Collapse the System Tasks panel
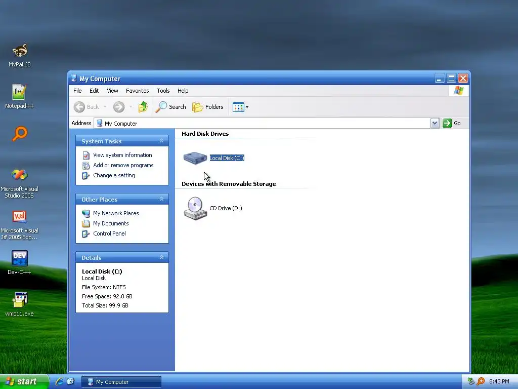This screenshot has height=389, width=518. 161,141
